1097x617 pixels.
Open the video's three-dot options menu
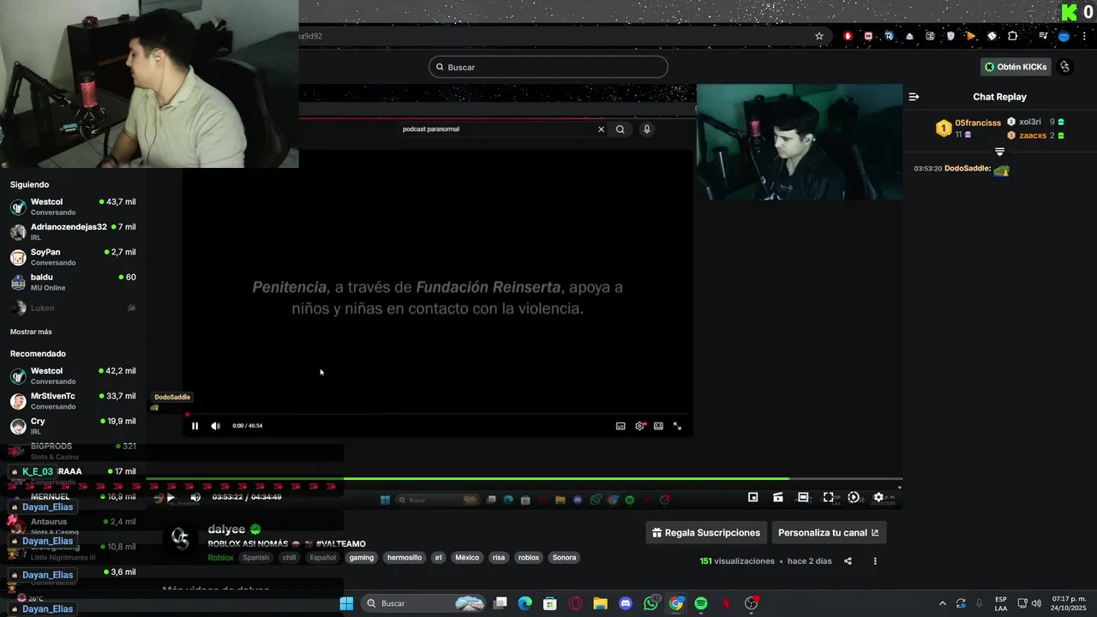click(x=875, y=561)
